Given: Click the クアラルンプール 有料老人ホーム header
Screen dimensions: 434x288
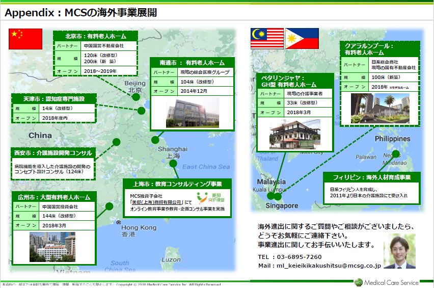Looking at the screenshot, I should [x=380, y=49].
